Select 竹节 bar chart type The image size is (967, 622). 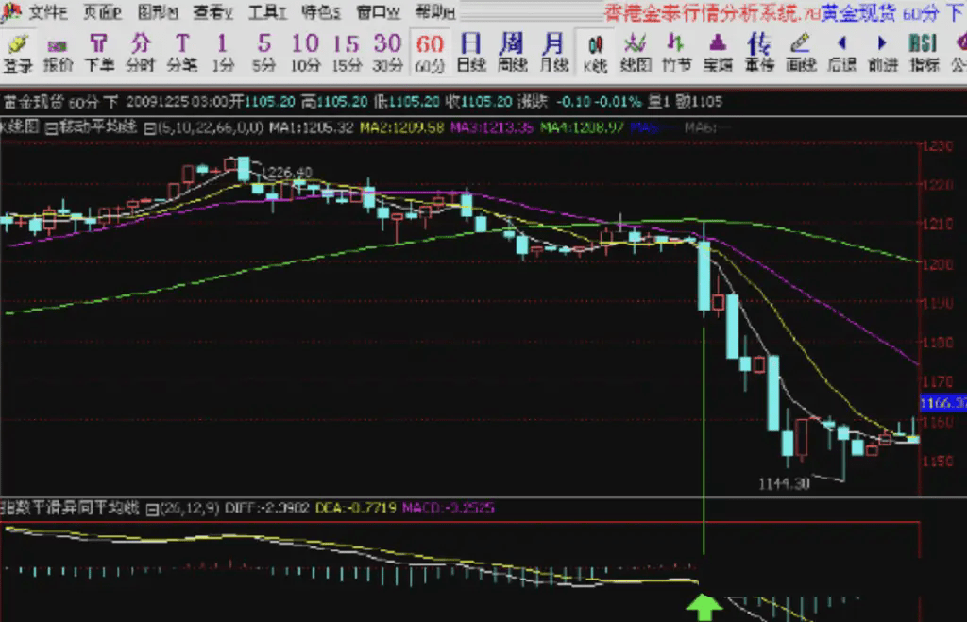[x=676, y=53]
